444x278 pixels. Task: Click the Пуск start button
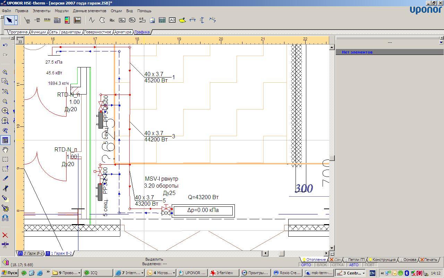(x=9, y=273)
